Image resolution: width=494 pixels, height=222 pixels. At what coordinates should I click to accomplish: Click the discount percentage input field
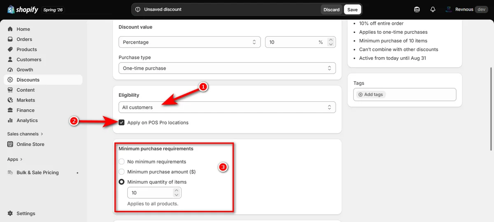pos(301,42)
